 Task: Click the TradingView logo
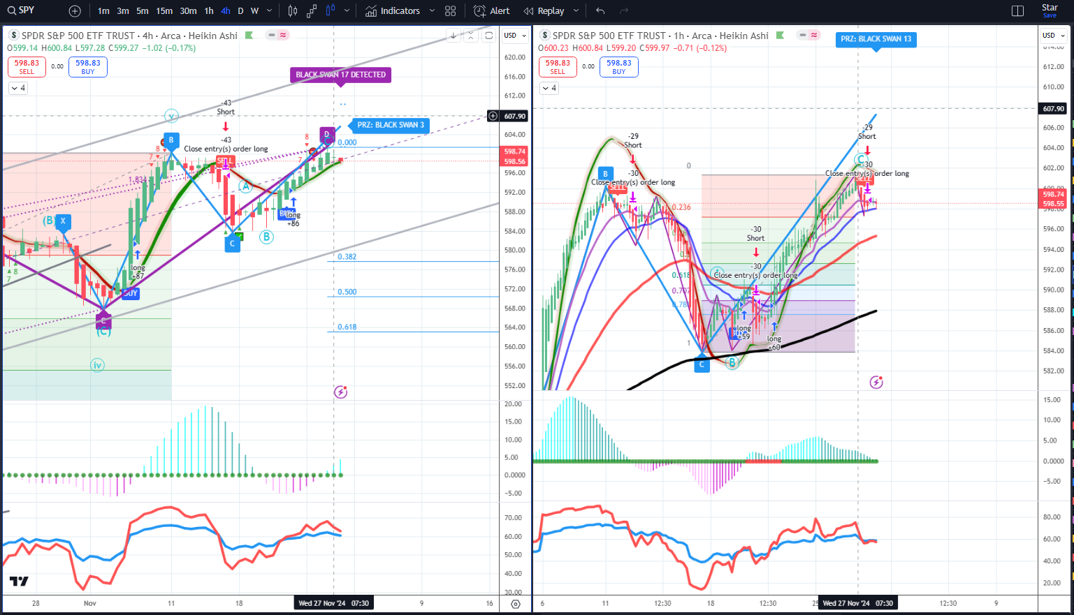point(19,581)
